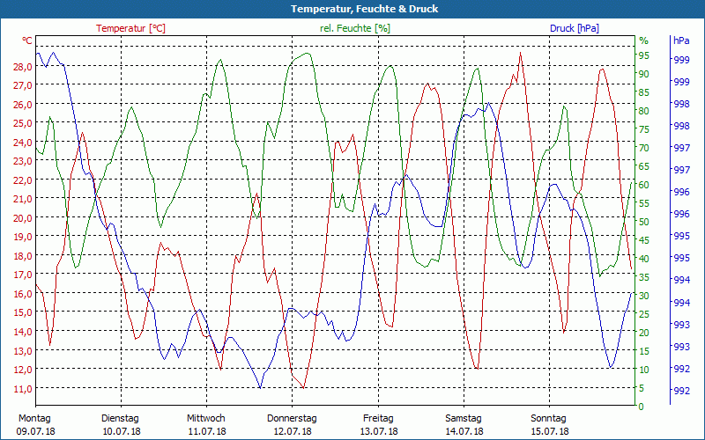Image resolution: width=705 pixels, height=440 pixels.
Task: Click green humidity axis value '60'
Action: click(x=644, y=185)
